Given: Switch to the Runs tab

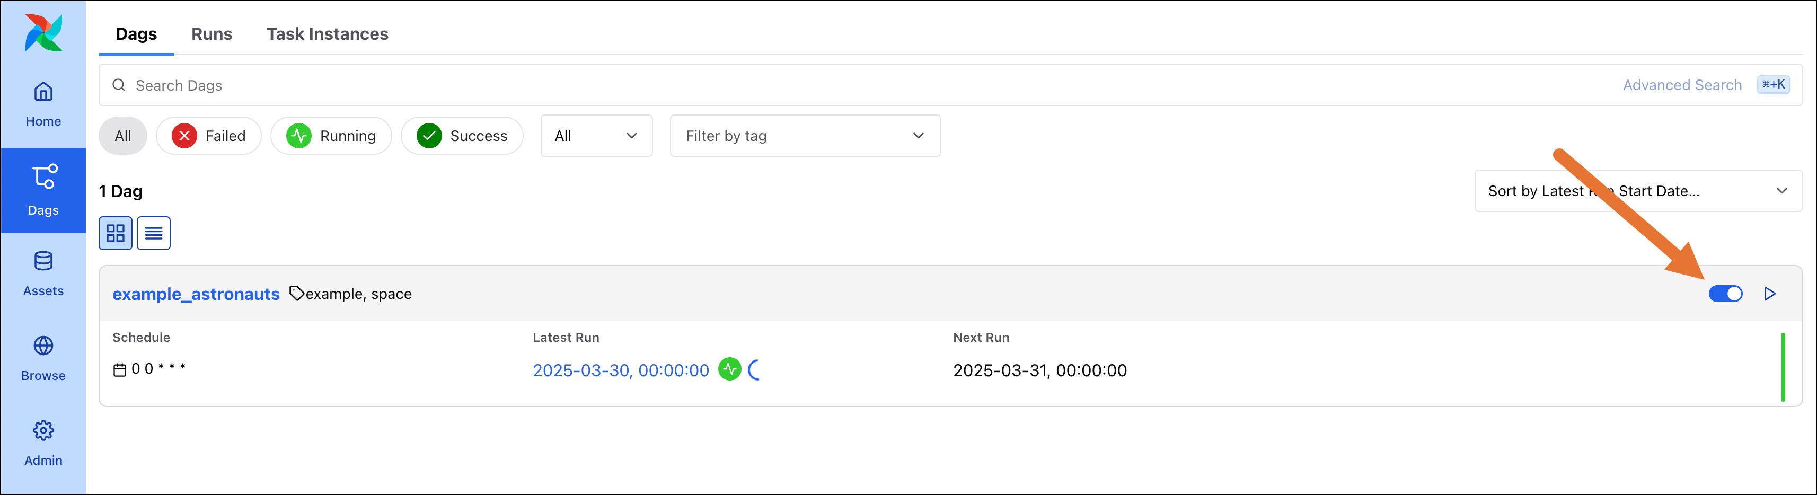Looking at the screenshot, I should pyautogui.click(x=211, y=33).
